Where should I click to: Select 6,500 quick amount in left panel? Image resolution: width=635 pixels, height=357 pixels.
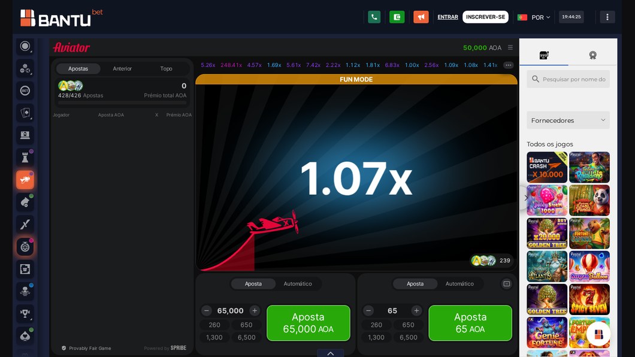pyautogui.click(x=246, y=337)
